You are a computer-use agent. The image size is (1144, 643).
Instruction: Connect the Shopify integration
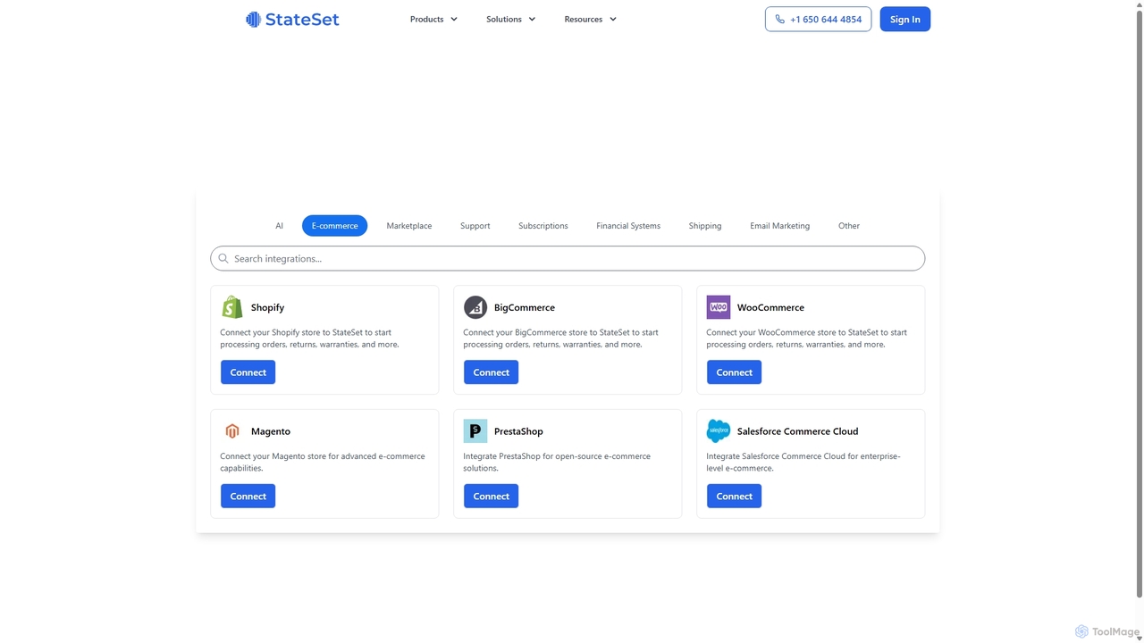tap(248, 372)
